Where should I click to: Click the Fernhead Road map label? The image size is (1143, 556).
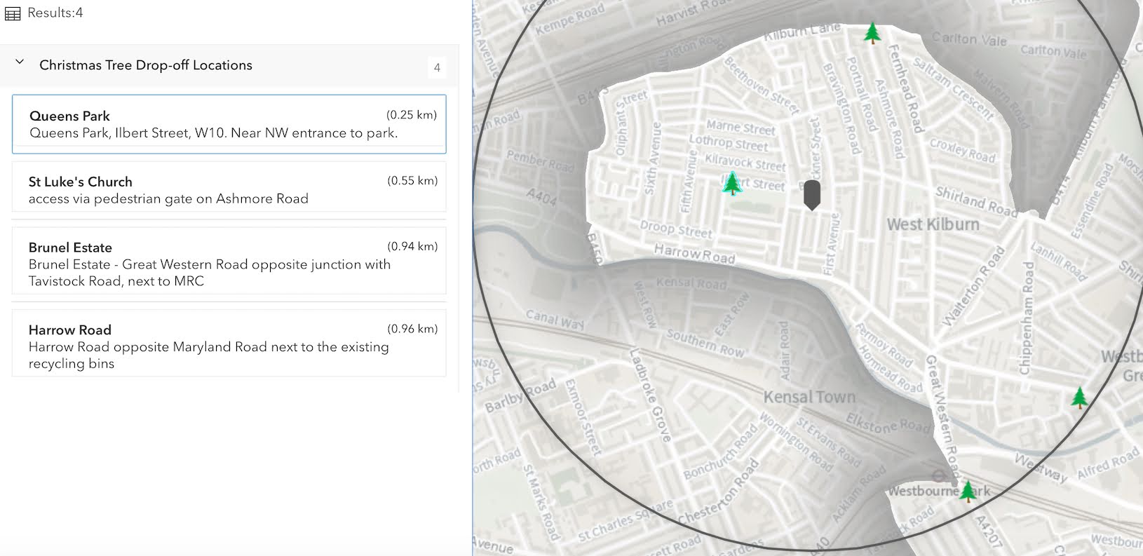pyautogui.click(x=905, y=89)
